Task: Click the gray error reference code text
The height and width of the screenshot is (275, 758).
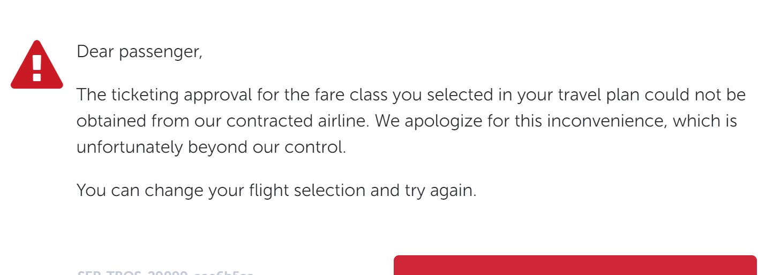Action: tap(165, 272)
